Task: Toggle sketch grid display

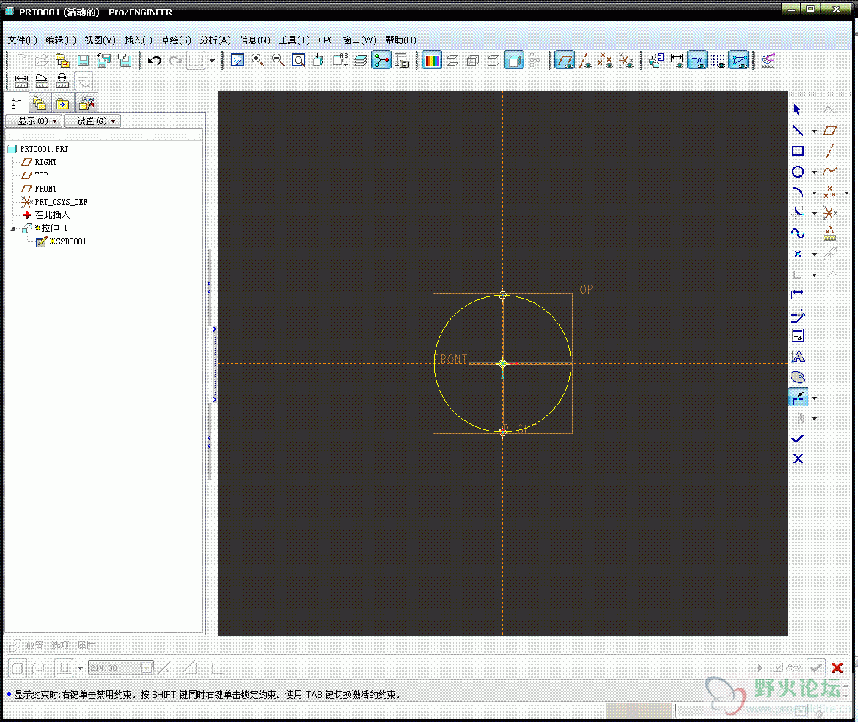Action: (x=719, y=60)
